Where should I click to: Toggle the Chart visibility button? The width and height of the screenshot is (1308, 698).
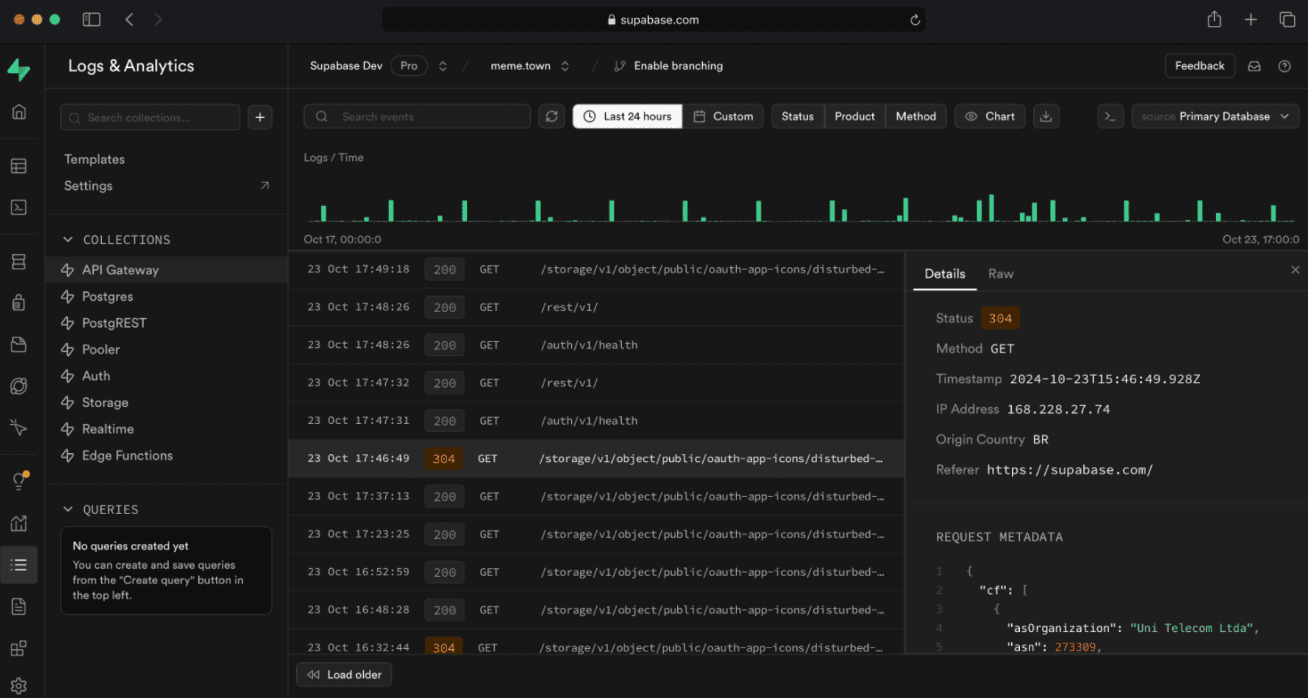pyautogui.click(x=989, y=117)
